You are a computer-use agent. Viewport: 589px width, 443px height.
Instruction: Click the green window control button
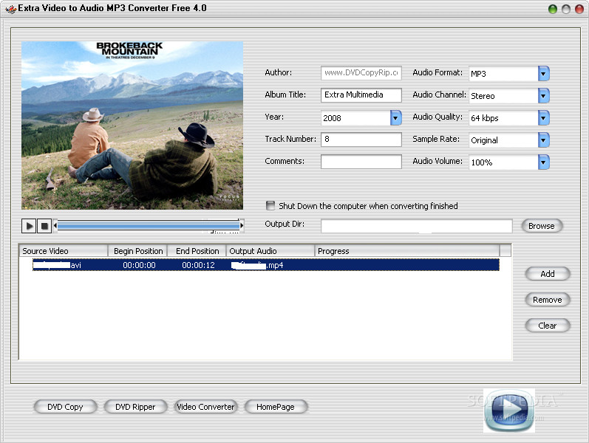[x=553, y=9]
